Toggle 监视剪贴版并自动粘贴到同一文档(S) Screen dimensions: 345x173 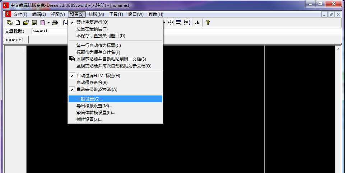coord(115,59)
